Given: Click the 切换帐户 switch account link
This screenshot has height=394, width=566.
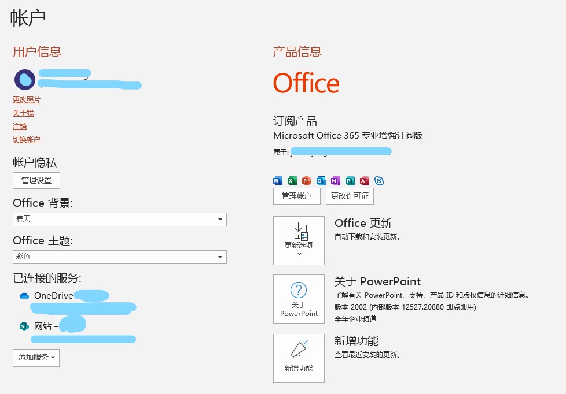Looking at the screenshot, I should click(27, 140).
